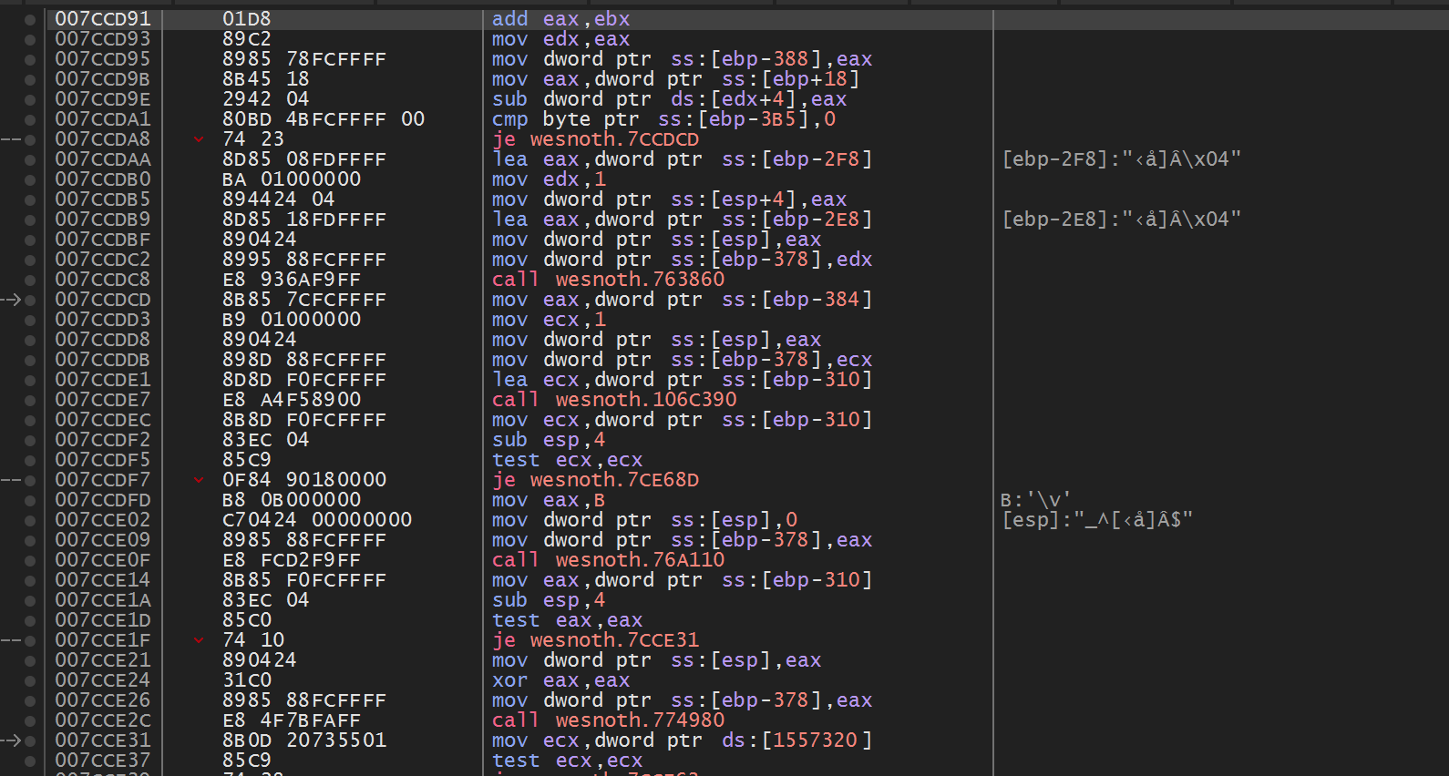Toggle breakpoint dot beside 007CCDE7
This screenshot has width=1449, height=776.
click(x=30, y=400)
